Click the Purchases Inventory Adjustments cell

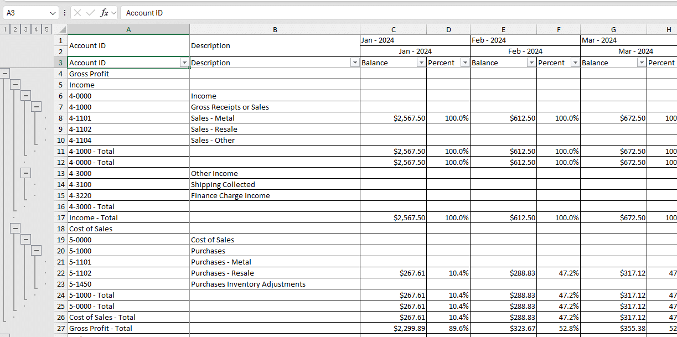tap(275, 284)
